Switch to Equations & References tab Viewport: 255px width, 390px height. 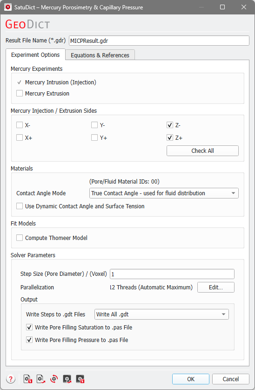[100, 55]
